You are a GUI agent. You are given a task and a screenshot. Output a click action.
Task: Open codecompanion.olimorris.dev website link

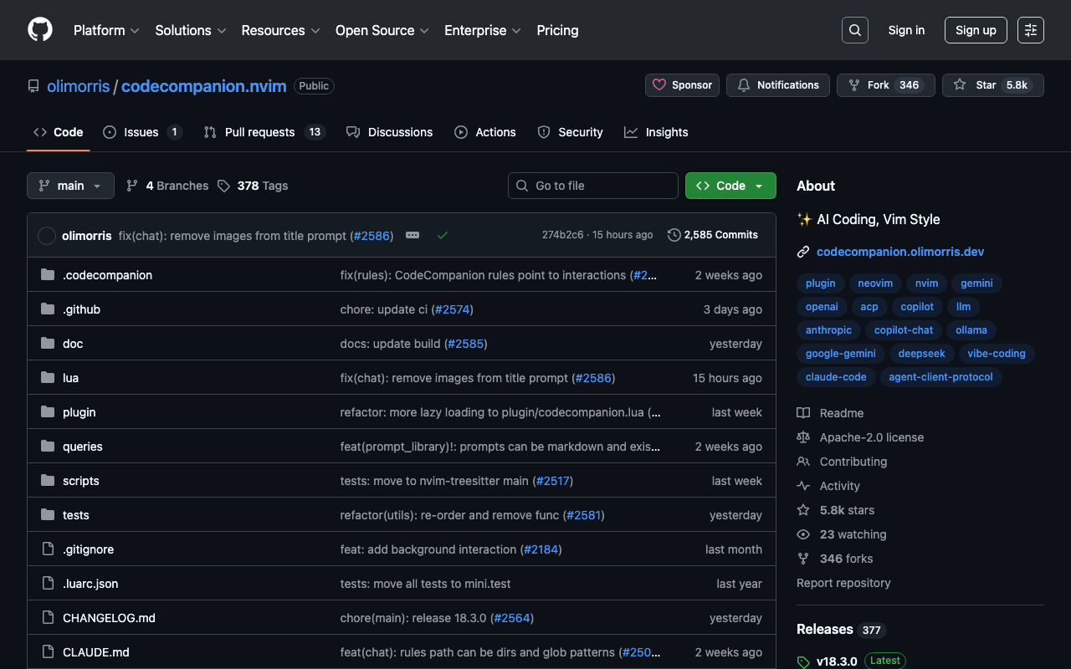899,252
